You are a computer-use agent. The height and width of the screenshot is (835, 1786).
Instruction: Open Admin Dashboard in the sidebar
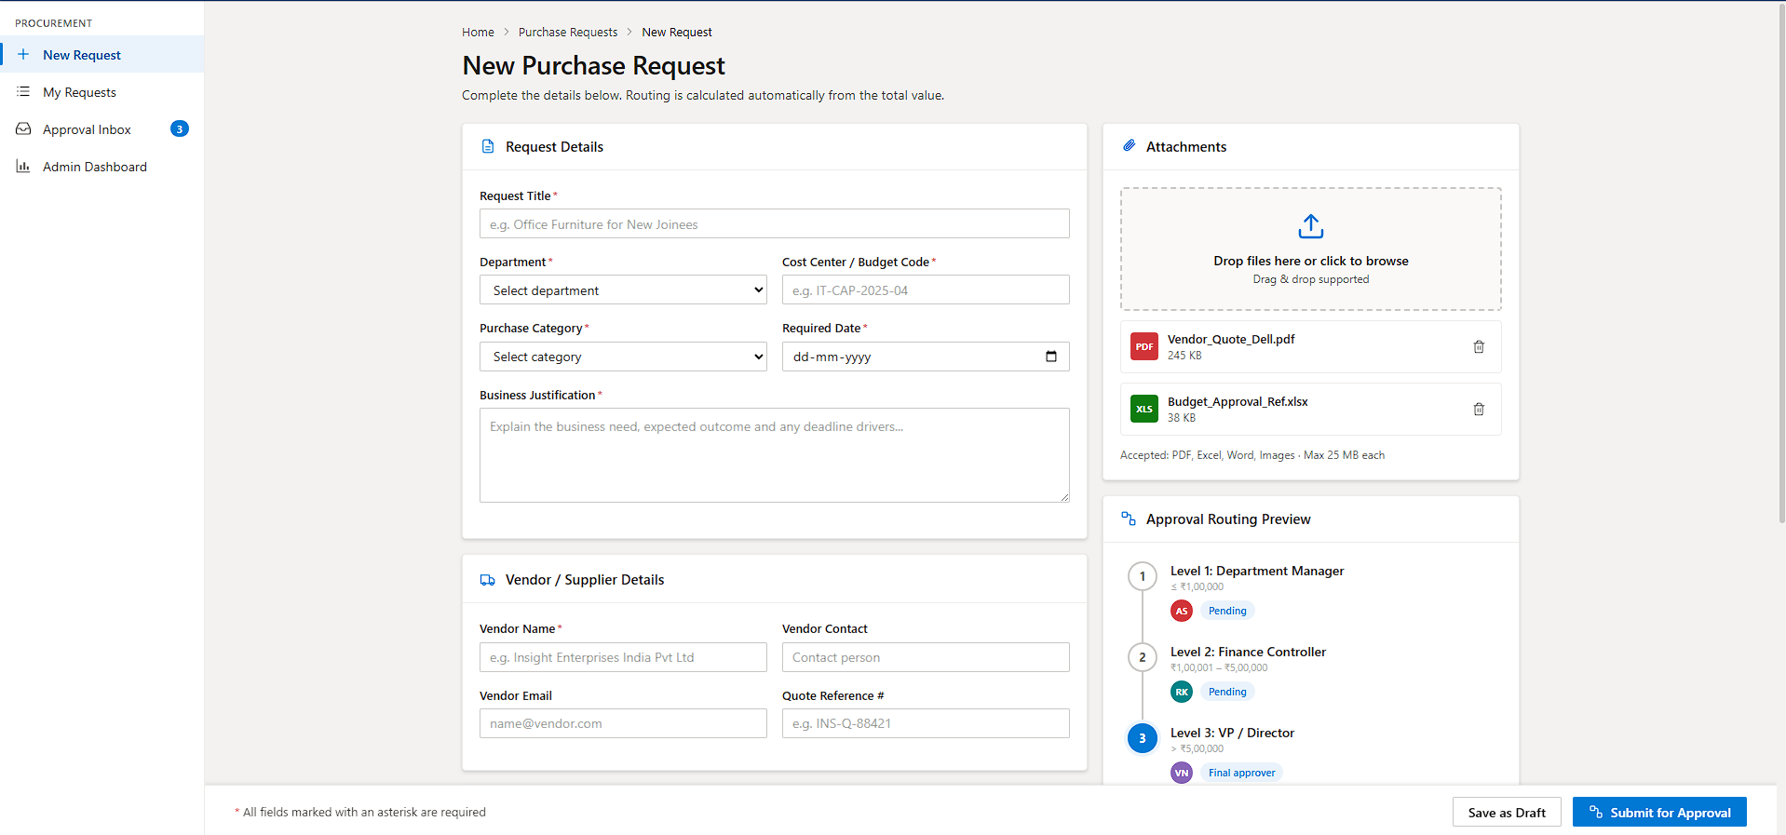(102, 166)
